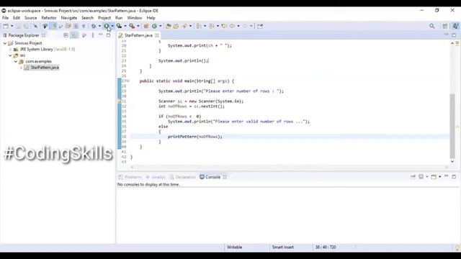Click the Save icon in toolbar
This screenshot has width=461, height=259.
(18, 26)
